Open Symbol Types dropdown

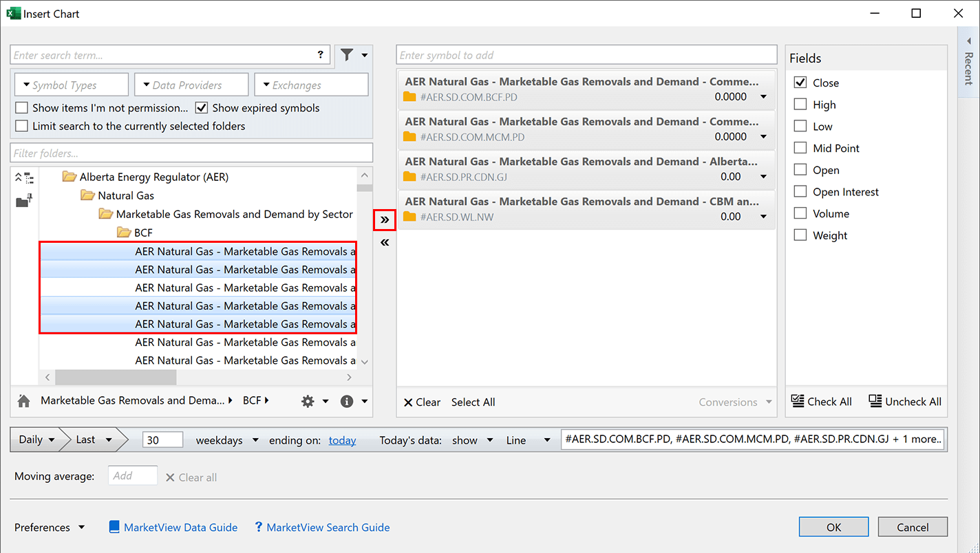pyautogui.click(x=72, y=85)
